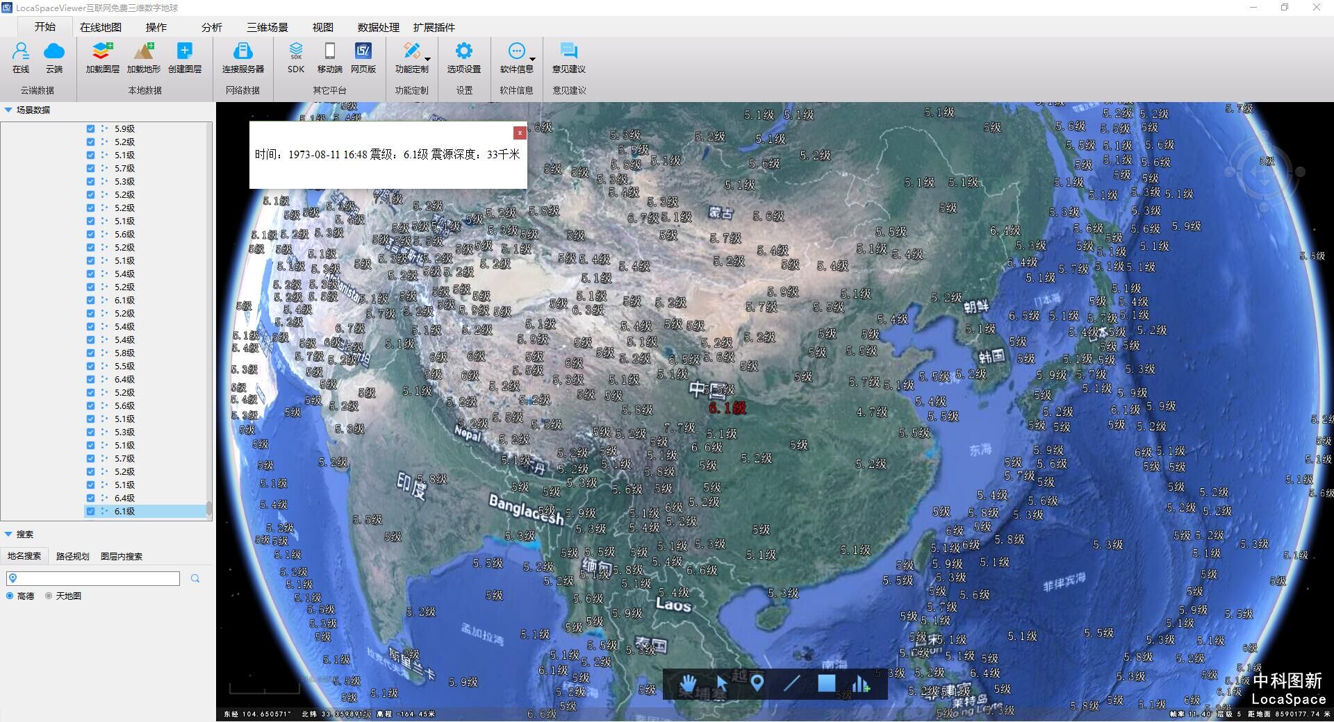1334x722 pixels.
Task: Click the 在线 user login icon
Action: click(x=21, y=51)
